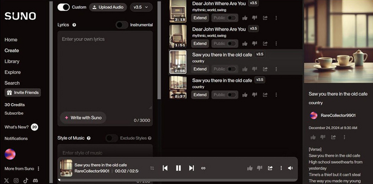Go back to the previous track
The image size is (373, 184).
pyautogui.click(x=165, y=168)
